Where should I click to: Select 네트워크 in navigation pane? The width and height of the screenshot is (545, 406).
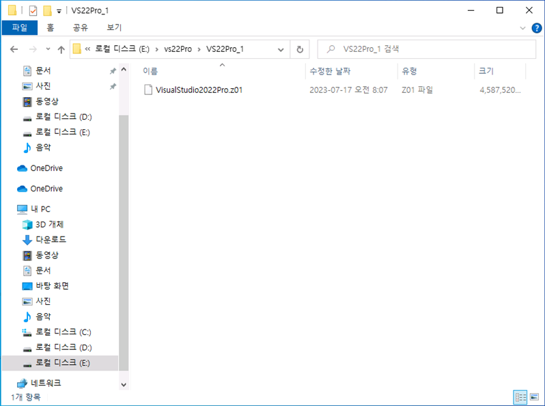pyautogui.click(x=46, y=383)
